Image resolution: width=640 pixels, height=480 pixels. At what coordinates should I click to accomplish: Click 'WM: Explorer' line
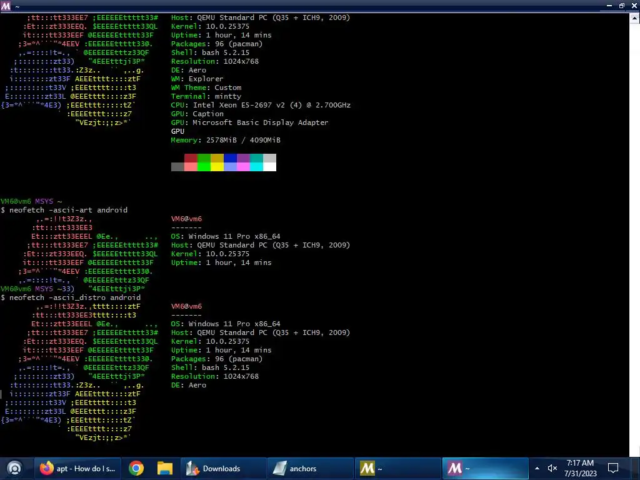[197, 79]
